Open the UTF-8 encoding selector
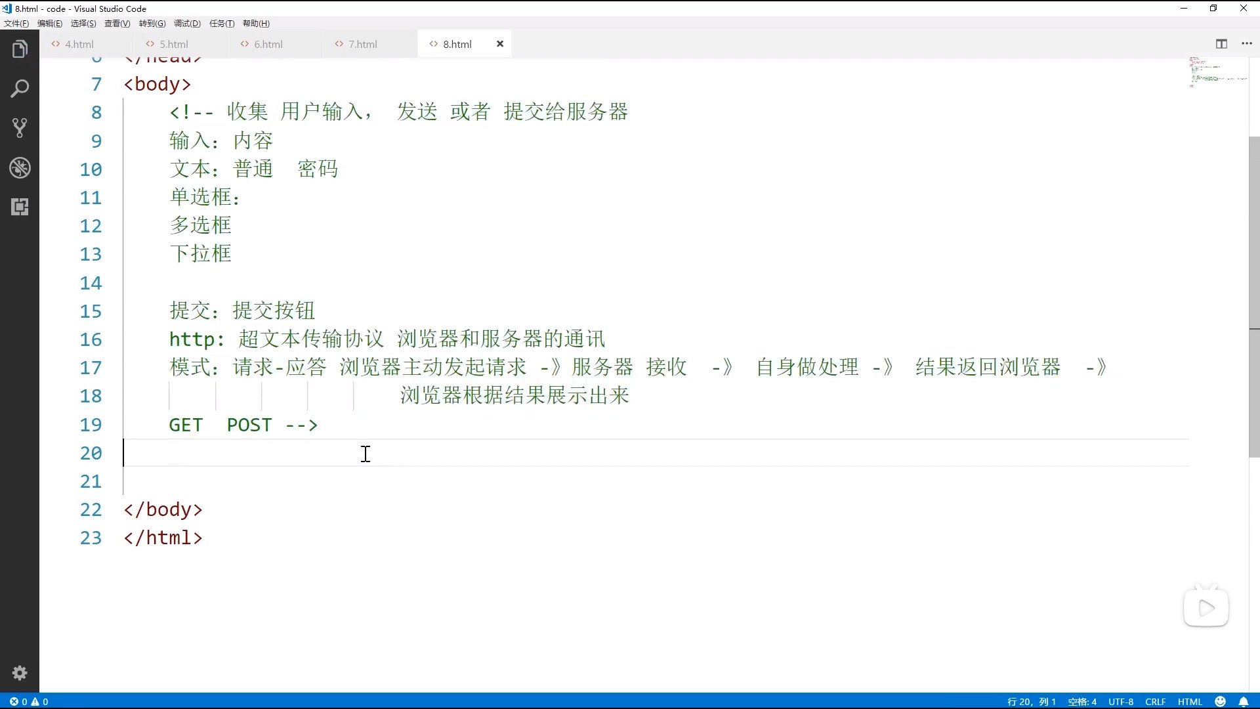 pyautogui.click(x=1121, y=702)
